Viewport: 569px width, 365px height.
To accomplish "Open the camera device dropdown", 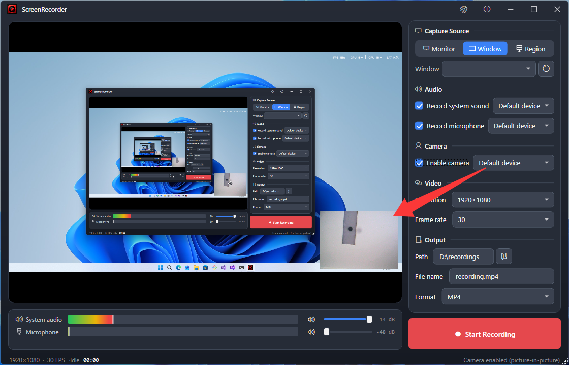I will pyautogui.click(x=514, y=163).
